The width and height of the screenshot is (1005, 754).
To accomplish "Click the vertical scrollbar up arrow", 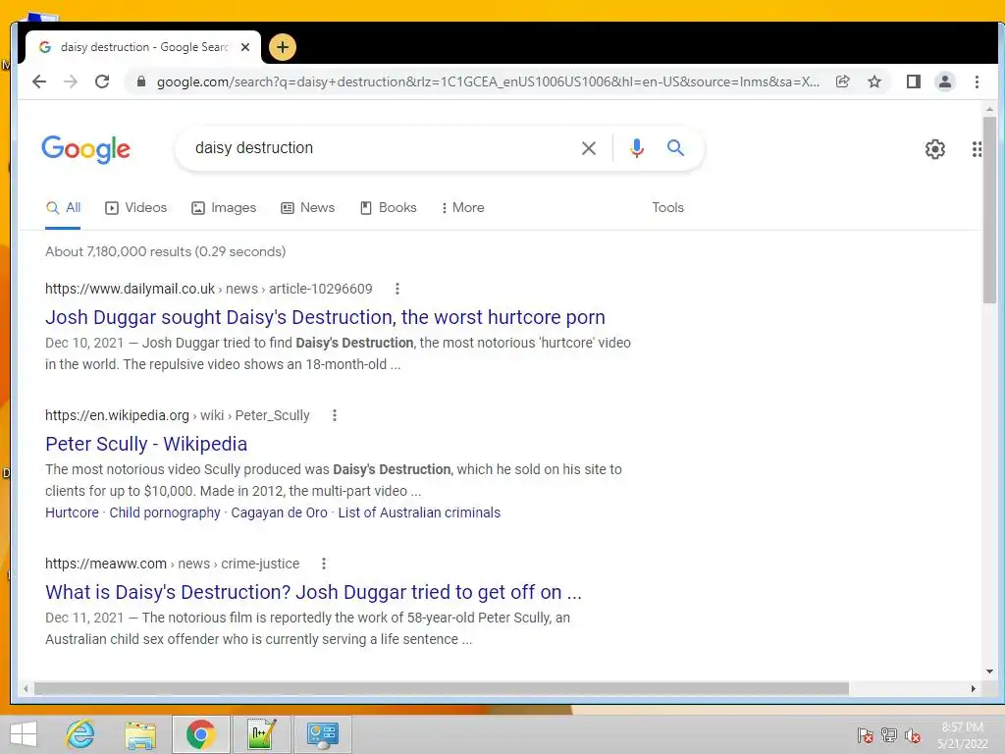I will (x=989, y=110).
